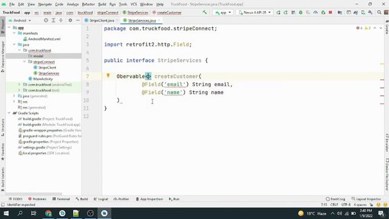
Task: Open the Event Log button
Action: (x=336, y=199)
